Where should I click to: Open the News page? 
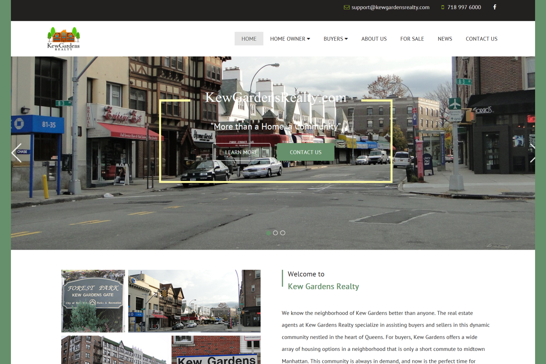pos(445,39)
